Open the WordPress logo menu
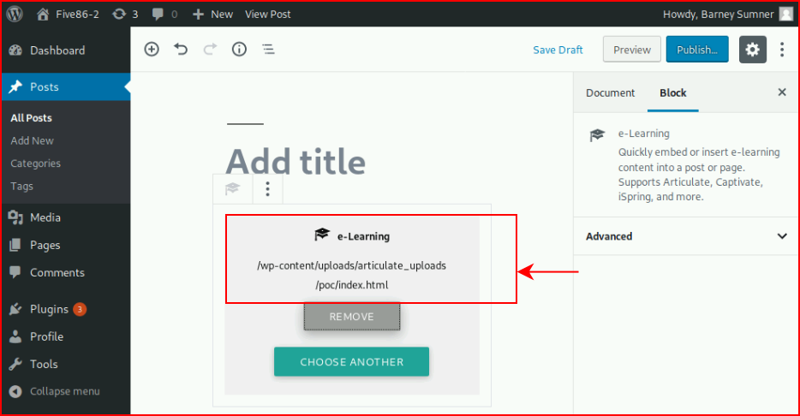 click(15, 14)
